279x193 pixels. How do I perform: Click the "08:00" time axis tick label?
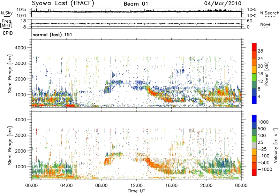[101, 186]
